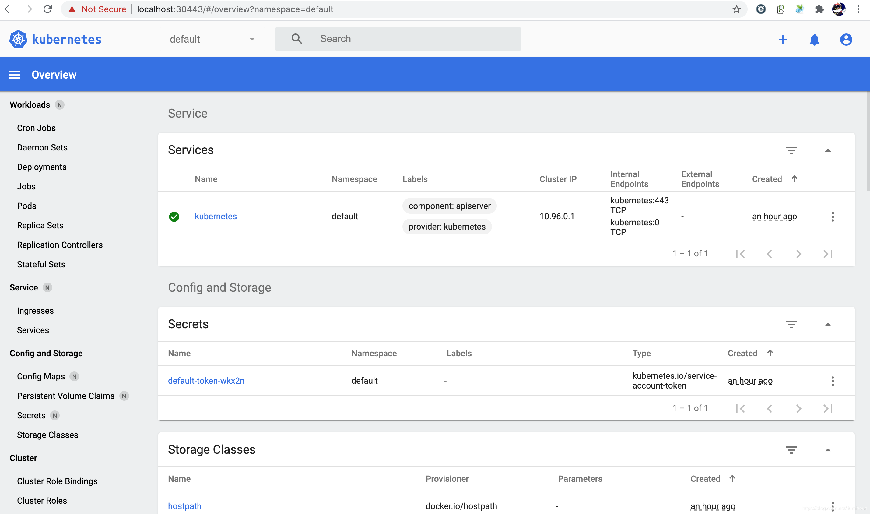
Task: Reload the browser page
Action: click(x=47, y=9)
